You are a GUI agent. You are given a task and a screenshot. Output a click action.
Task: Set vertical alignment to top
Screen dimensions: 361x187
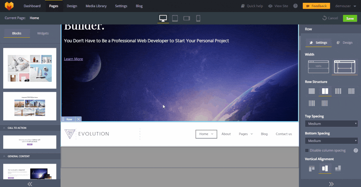(x=312, y=169)
